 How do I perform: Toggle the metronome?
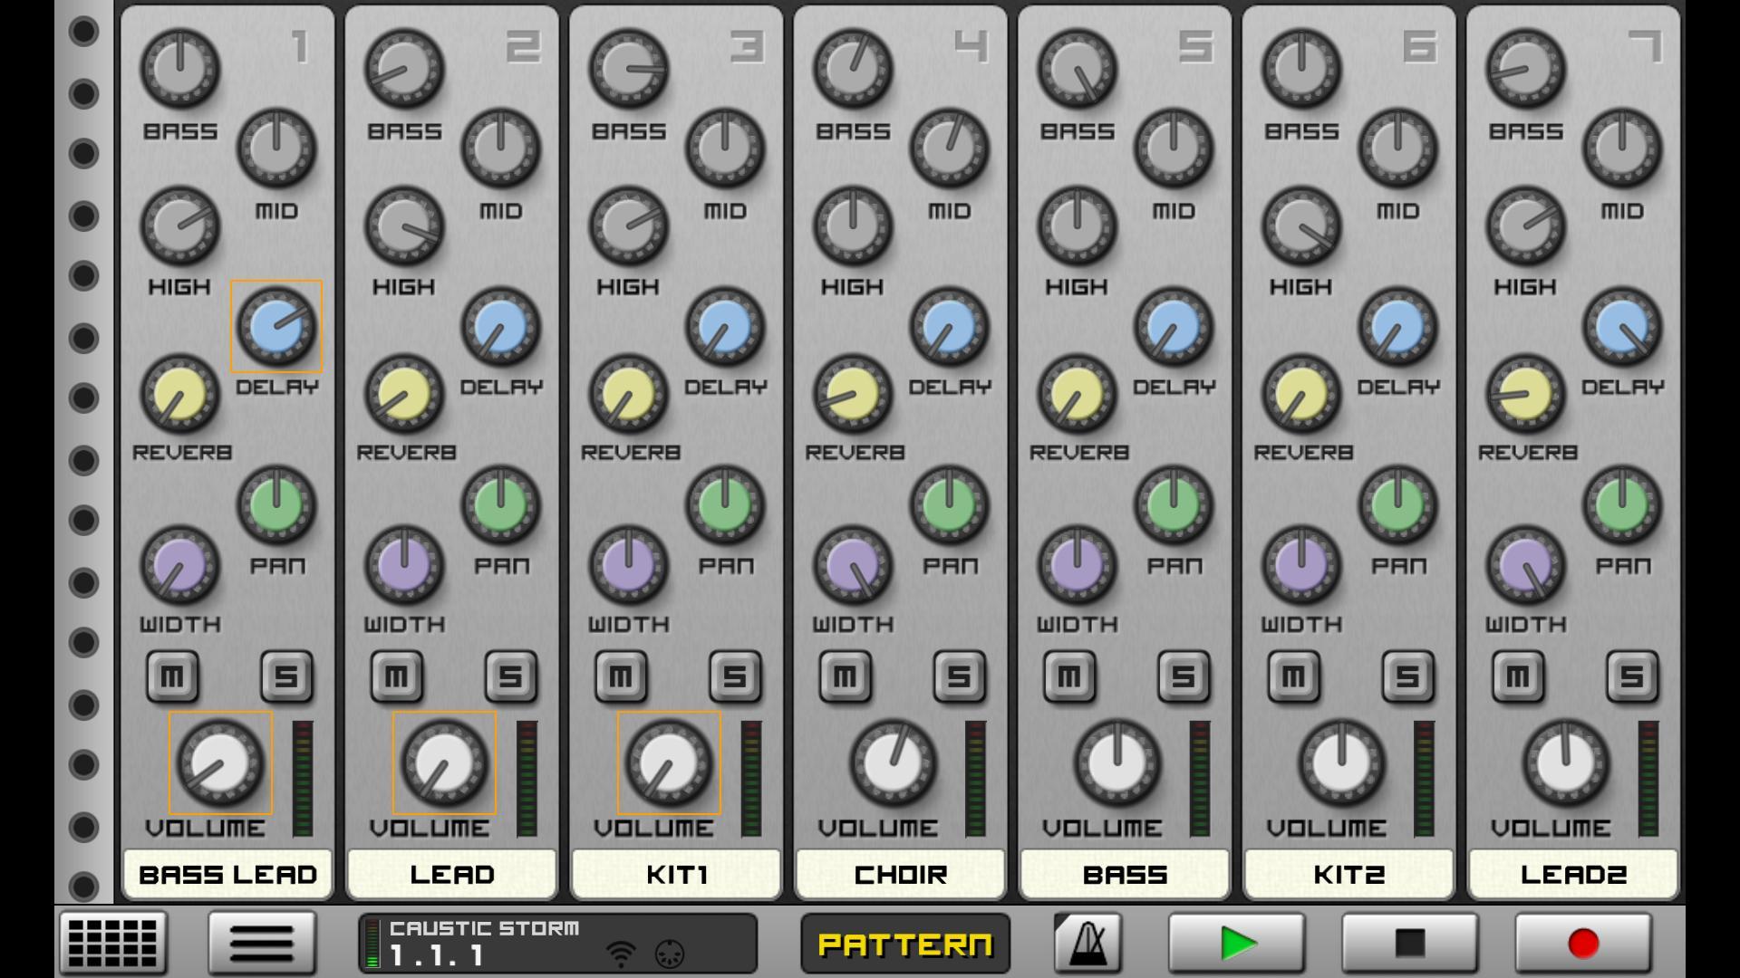[1087, 942]
